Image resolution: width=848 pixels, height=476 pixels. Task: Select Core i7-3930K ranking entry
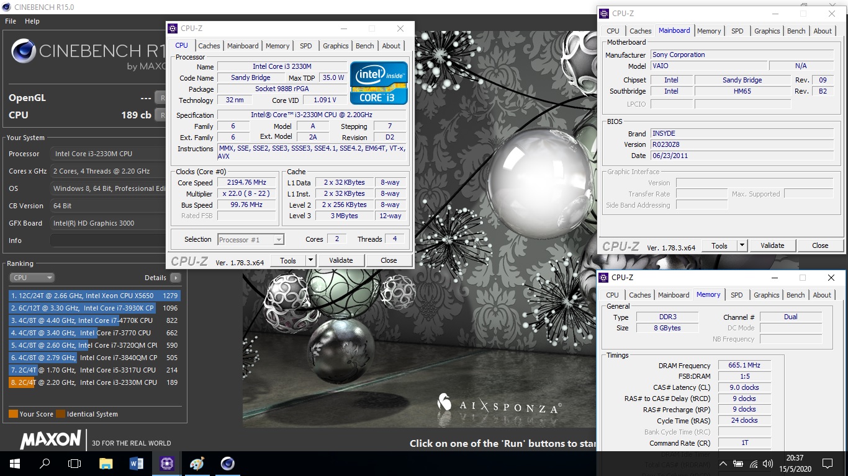(94, 308)
